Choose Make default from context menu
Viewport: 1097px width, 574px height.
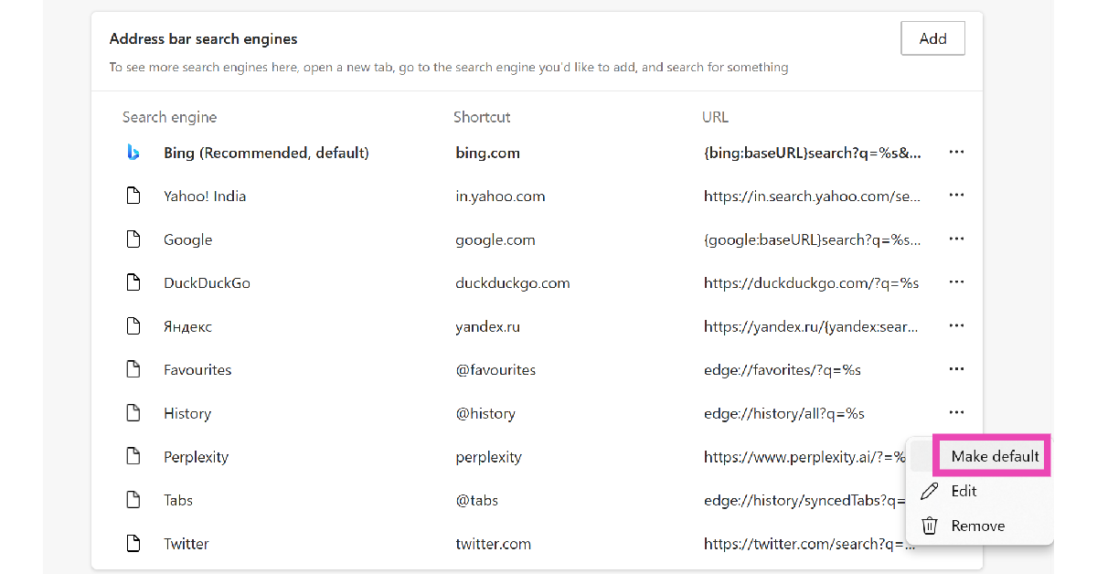click(x=994, y=456)
